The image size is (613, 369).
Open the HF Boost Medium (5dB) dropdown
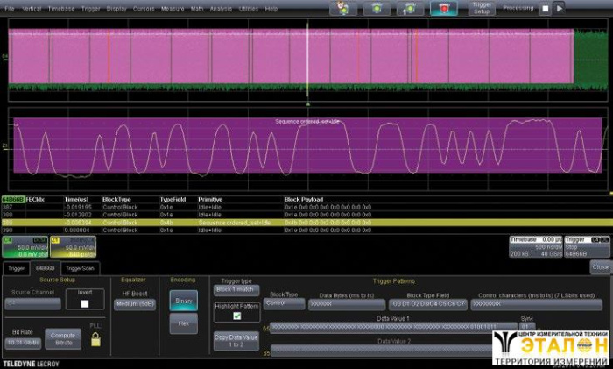134,303
